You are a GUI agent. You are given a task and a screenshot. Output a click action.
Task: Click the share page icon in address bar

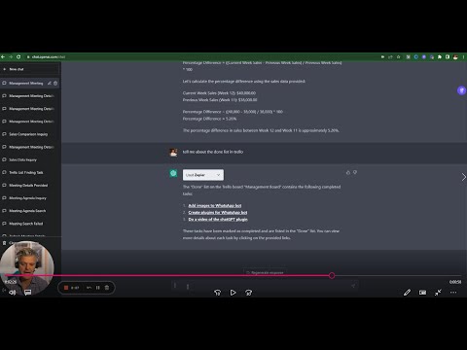click(x=390, y=57)
